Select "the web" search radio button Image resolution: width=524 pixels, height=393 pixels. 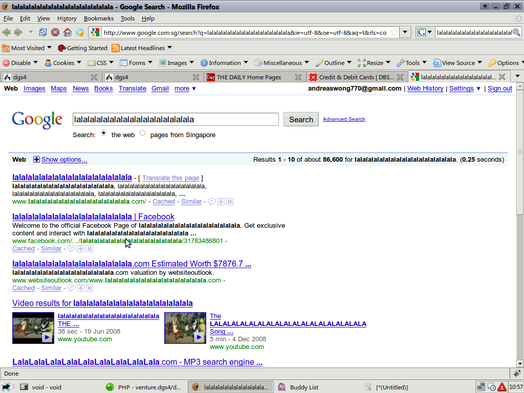tap(104, 133)
